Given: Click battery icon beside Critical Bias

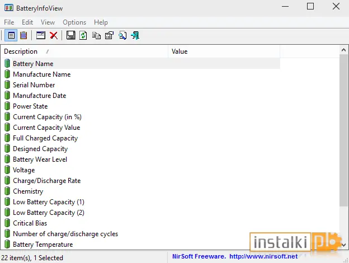Looking at the screenshot, I should (7, 223).
